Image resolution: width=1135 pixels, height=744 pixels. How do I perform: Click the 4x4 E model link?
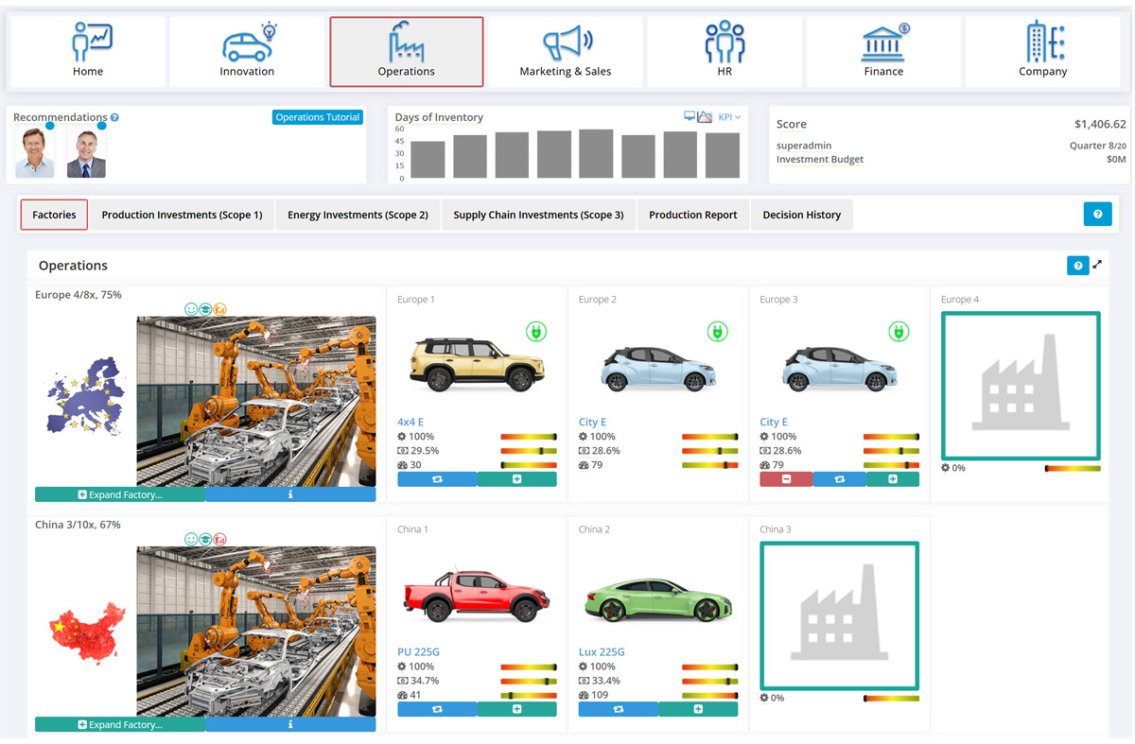point(410,422)
